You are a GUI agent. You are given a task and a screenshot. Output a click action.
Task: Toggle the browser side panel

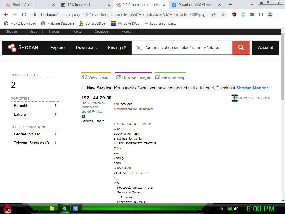point(261,14)
